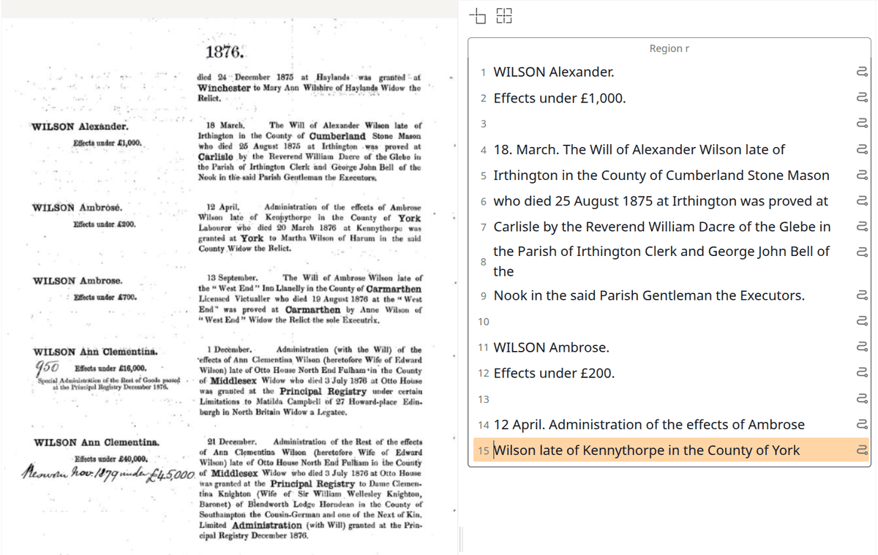Select line 'Carlisle by the Reverend William Dacre'
Screen dimensions: 878x555
(662, 227)
